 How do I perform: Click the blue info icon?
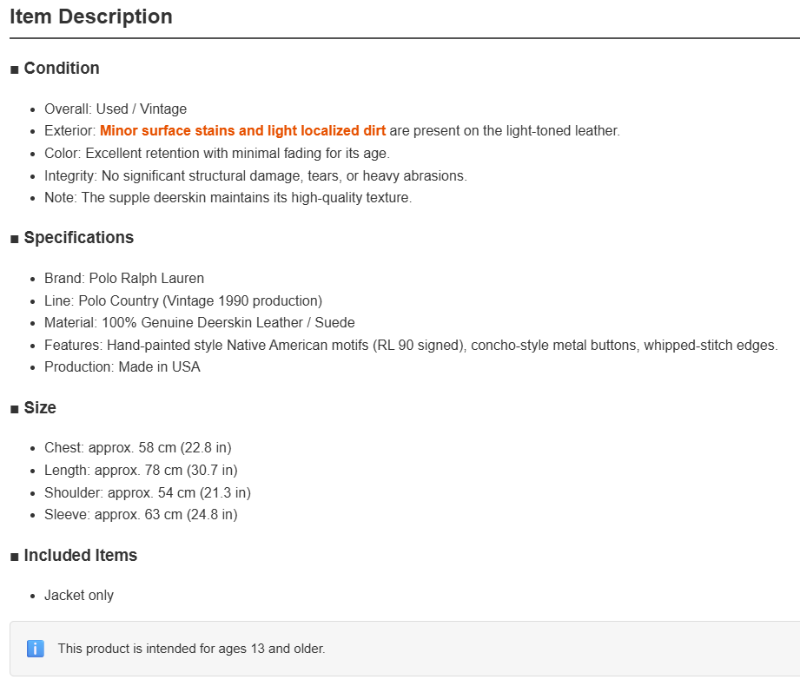pos(36,649)
